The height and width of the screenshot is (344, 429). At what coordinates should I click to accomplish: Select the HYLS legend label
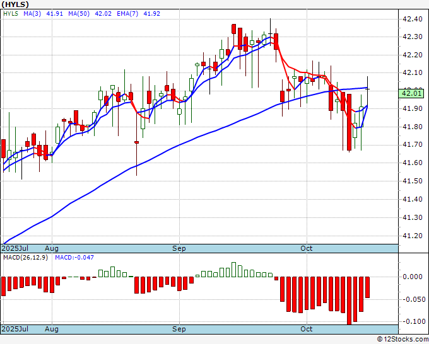(x=11, y=14)
